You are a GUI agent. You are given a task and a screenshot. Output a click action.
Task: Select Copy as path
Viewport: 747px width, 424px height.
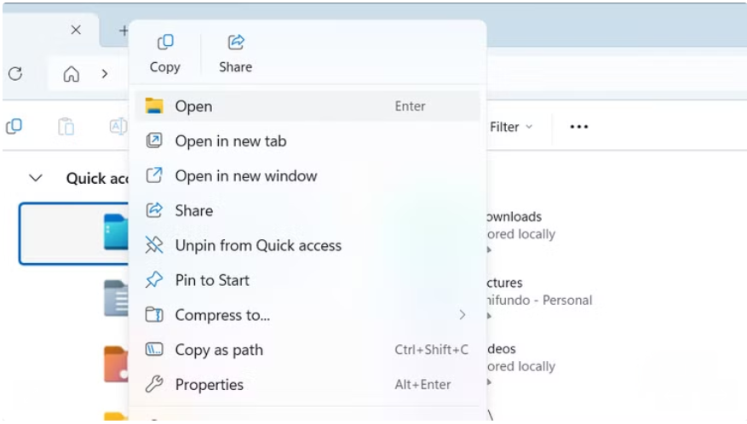pyautogui.click(x=307, y=350)
